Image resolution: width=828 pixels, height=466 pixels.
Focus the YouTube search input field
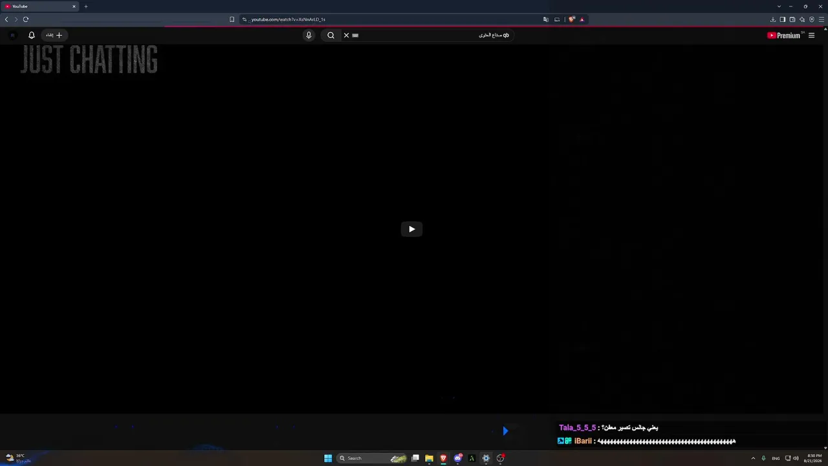427,35
